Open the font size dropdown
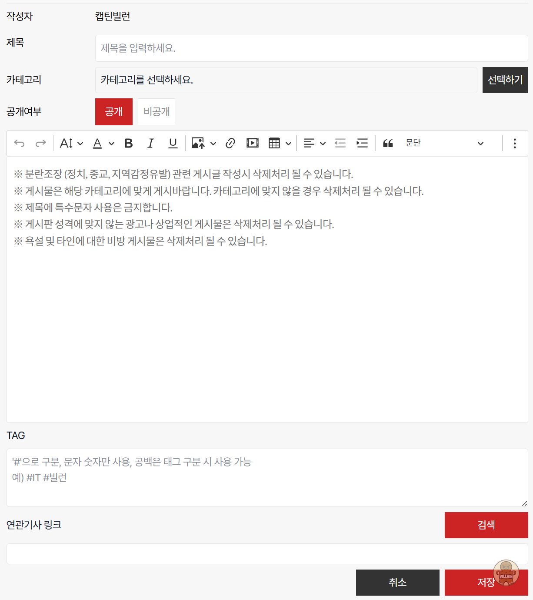533x600 pixels. pyautogui.click(x=71, y=143)
